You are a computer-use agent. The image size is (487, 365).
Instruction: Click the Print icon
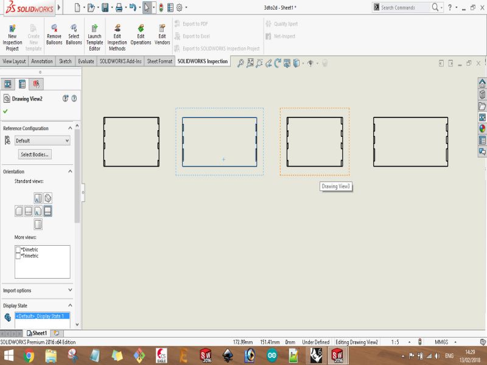[x=119, y=7]
